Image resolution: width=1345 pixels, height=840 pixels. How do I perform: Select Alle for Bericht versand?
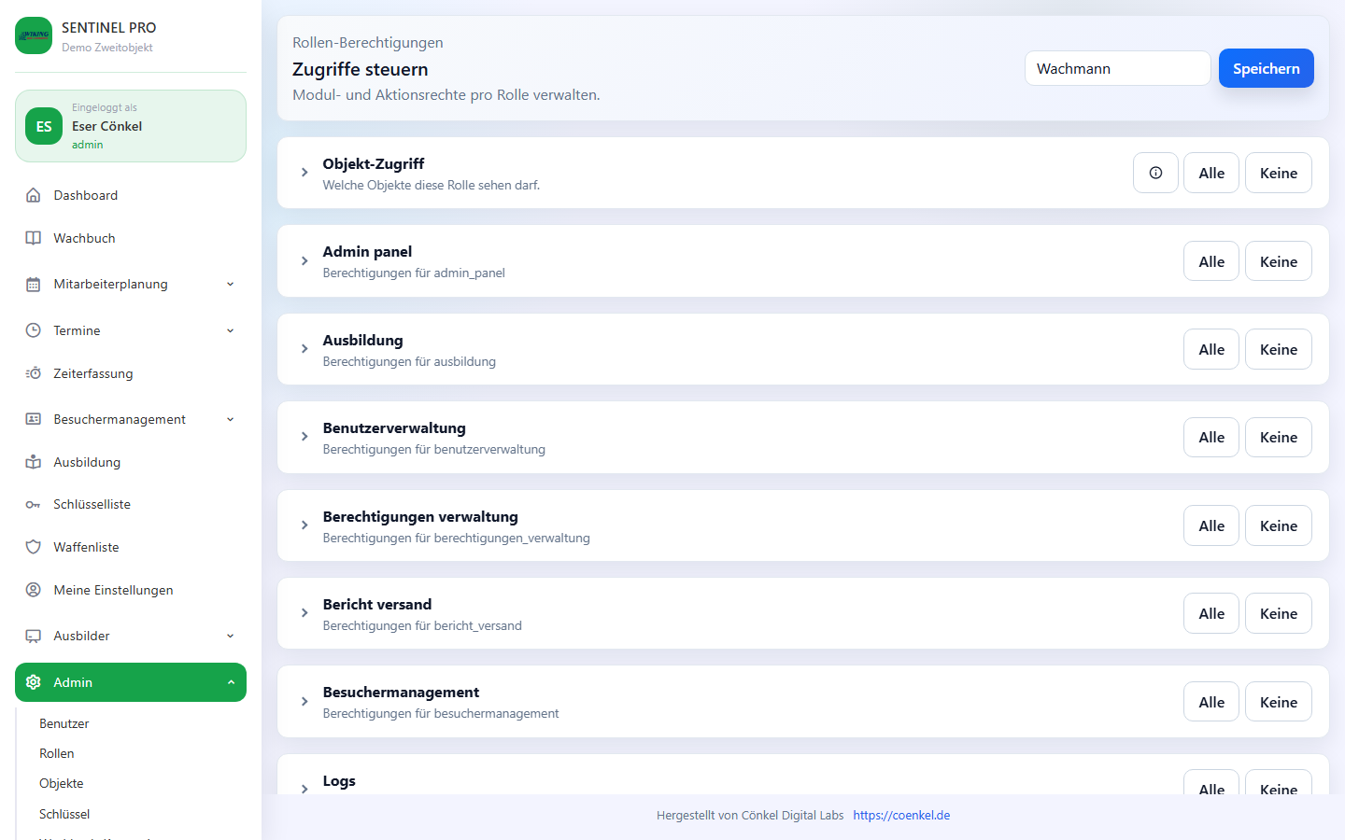tap(1211, 613)
